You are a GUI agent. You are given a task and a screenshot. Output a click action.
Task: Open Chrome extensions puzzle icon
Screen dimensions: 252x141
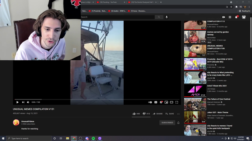(236, 7)
